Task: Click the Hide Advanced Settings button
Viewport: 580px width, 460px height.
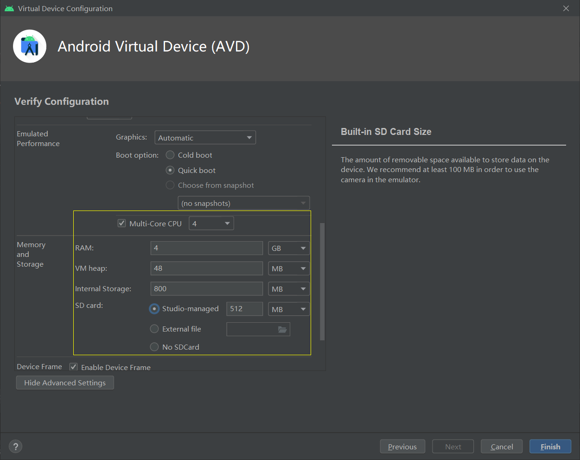Action: (x=65, y=383)
